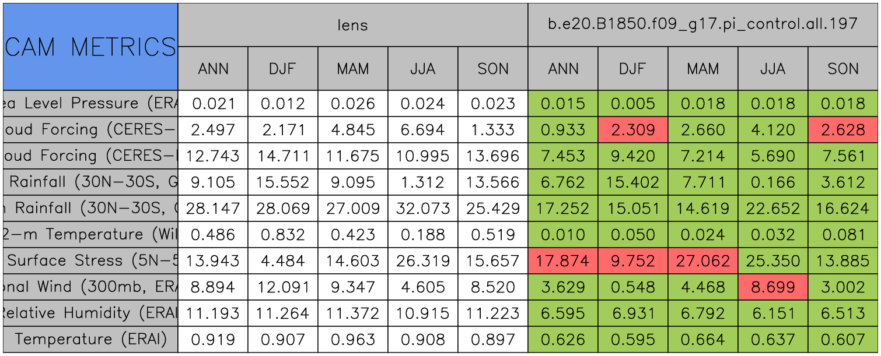This screenshot has height=356, width=881.
Task: Select the Sea Level Pressure row label
Action: [90, 104]
